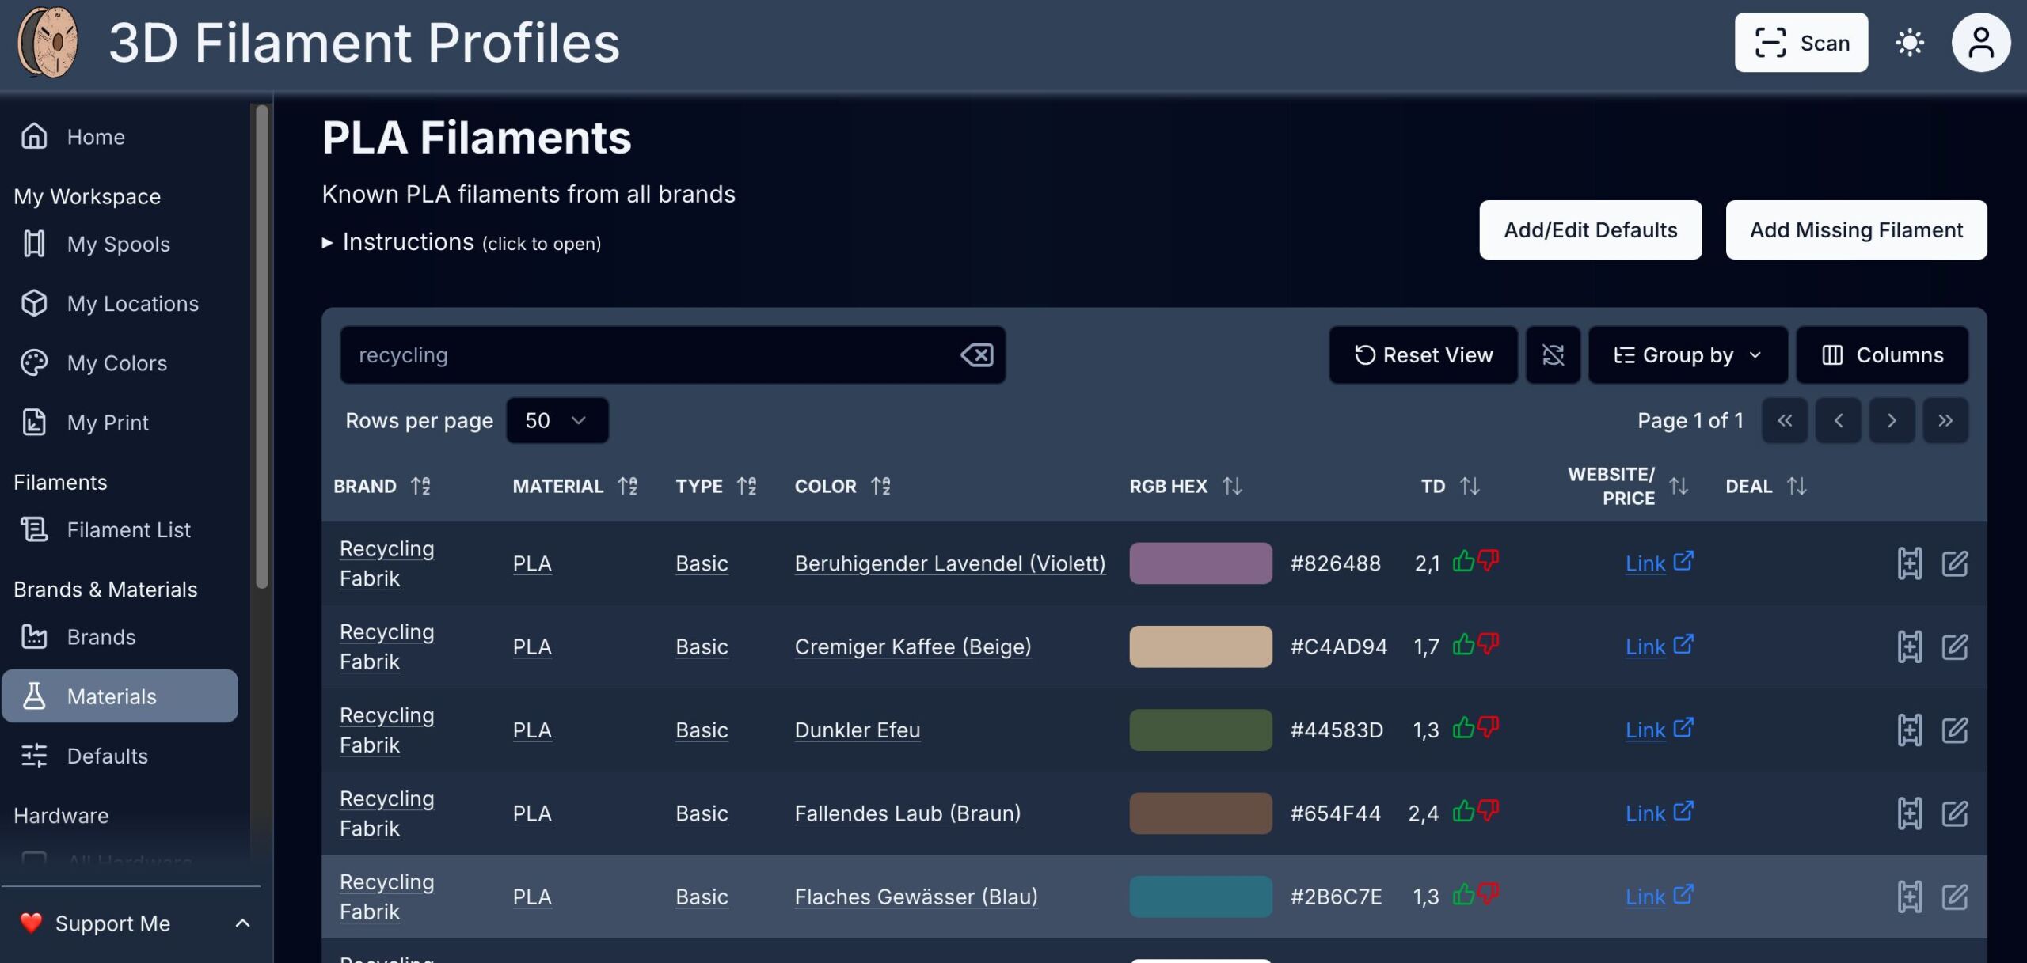Screen dimensions: 2027x963
Task: Toggle light/dark theme sun icon
Action: [1909, 43]
